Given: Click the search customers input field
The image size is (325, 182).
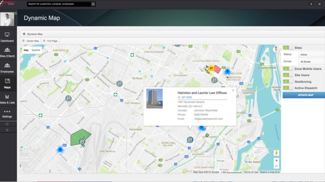Looking at the screenshot, I should coord(59,4).
